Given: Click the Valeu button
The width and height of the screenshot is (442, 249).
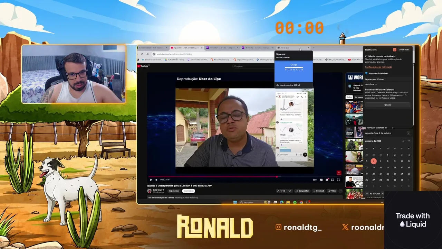Looking at the screenshot, I should [332, 191].
